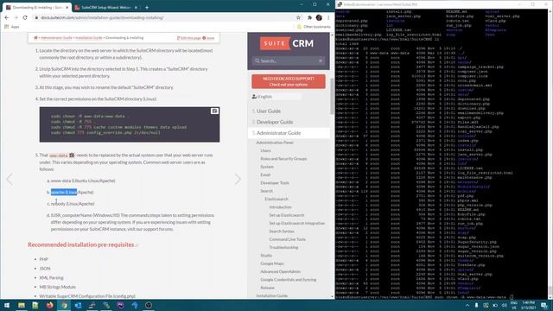Open the Chrome profile avatar
Viewport: 553px width, 311px height.
coord(319,17)
